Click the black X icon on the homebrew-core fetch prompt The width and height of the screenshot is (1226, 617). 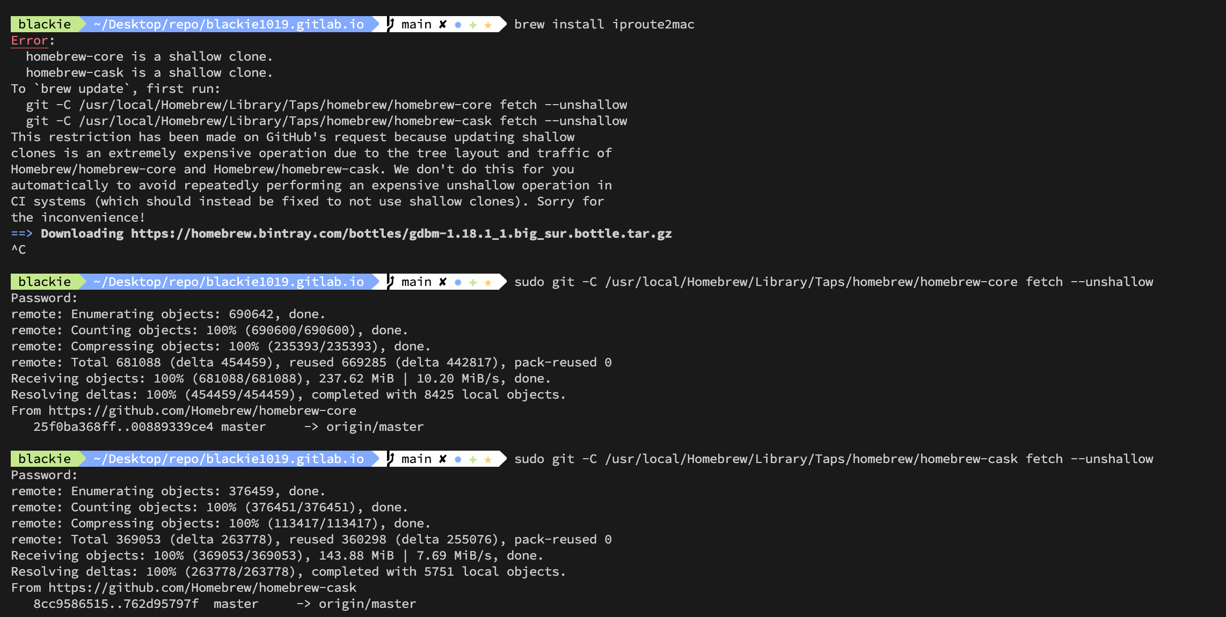[443, 282]
